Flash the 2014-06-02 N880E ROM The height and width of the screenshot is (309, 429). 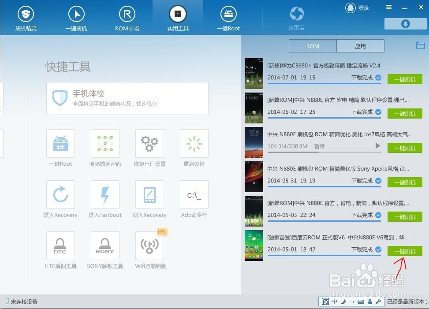click(405, 114)
